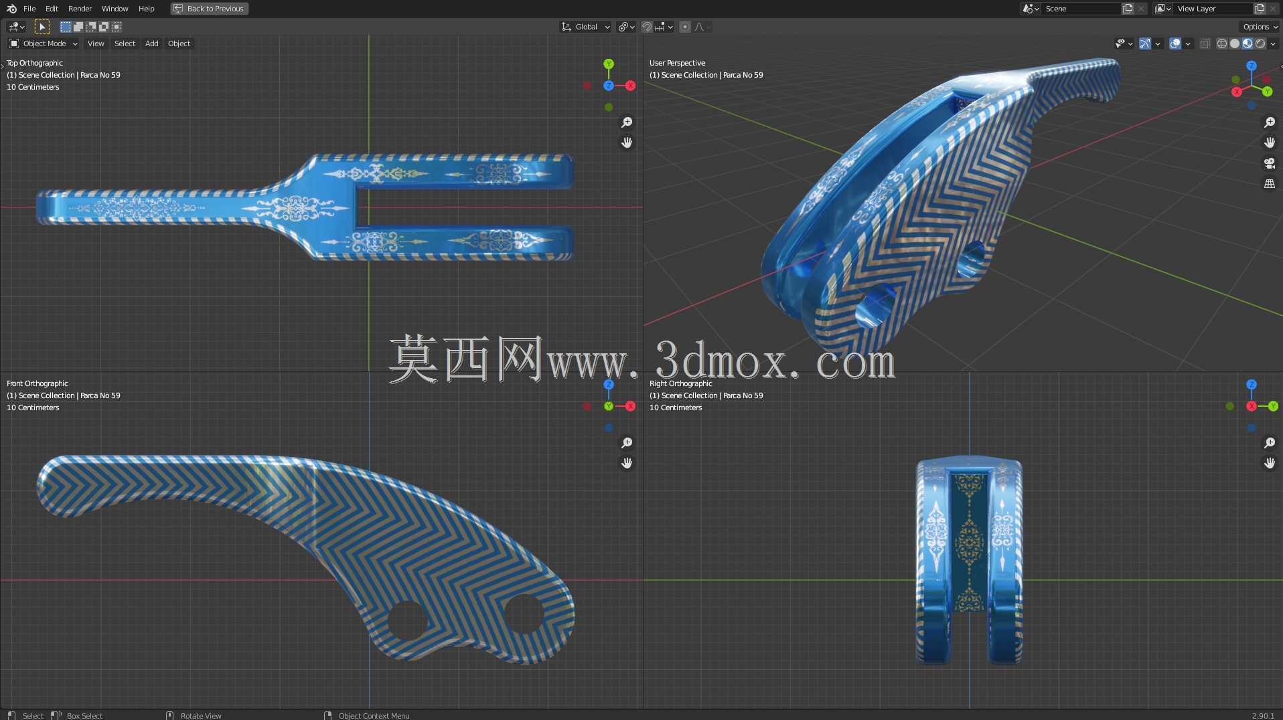The width and height of the screenshot is (1283, 720).
Task: Choose the Set New Selection mode icon
Action: [65, 27]
